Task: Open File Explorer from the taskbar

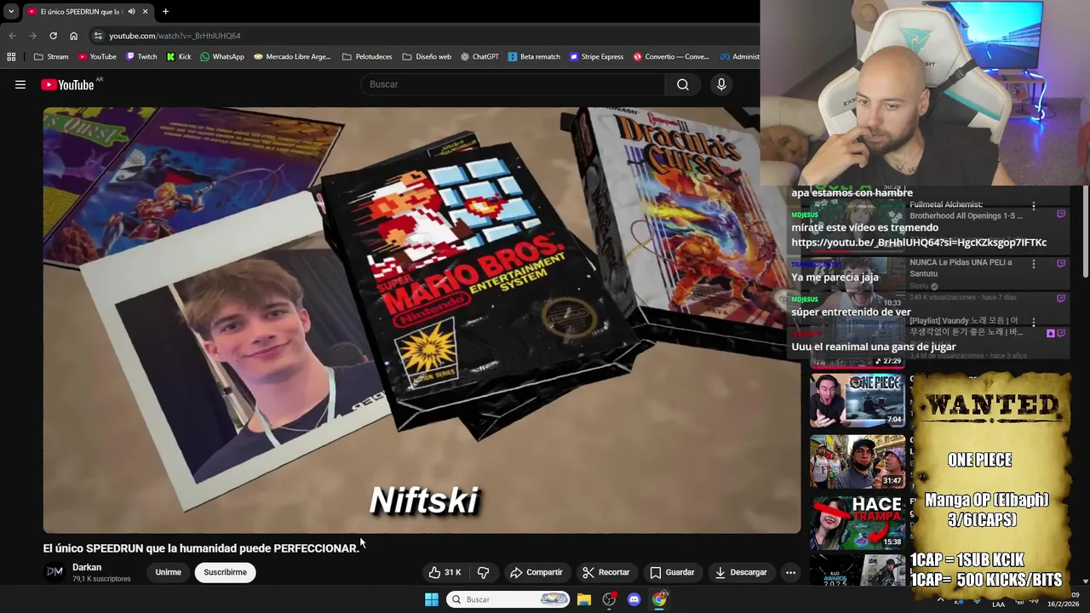Action: click(x=584, y=599)
